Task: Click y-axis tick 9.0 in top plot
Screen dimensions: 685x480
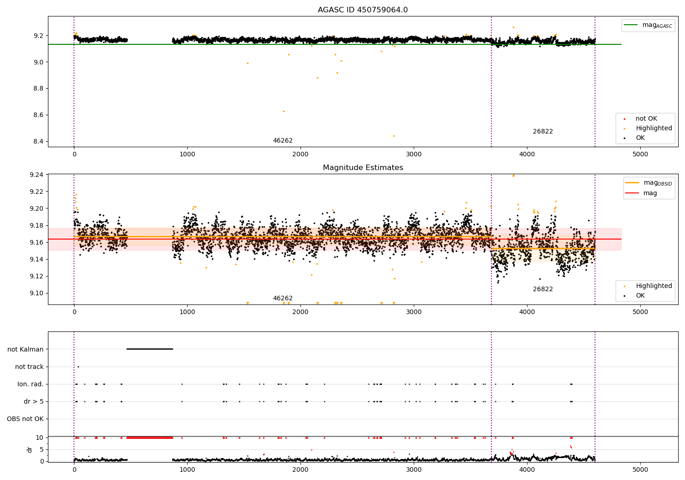Action: point(38,62)
